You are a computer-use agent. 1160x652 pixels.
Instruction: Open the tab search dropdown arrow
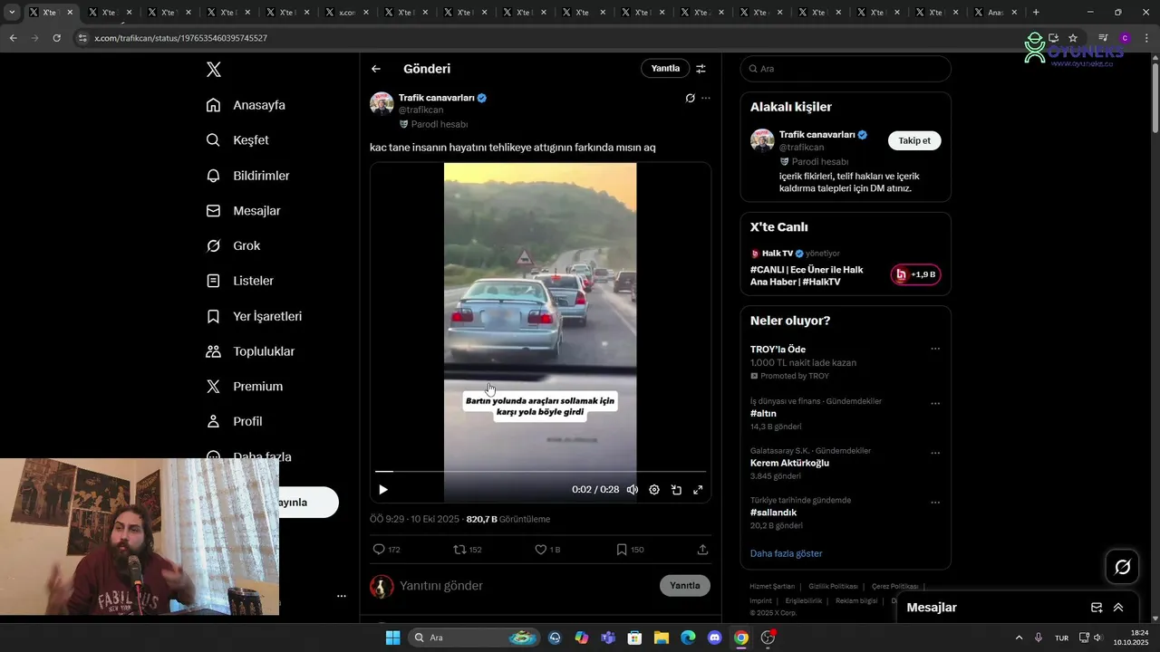click(x=12, y=13)
